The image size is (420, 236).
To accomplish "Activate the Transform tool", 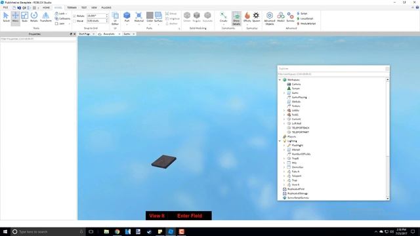I will [46, 17].
